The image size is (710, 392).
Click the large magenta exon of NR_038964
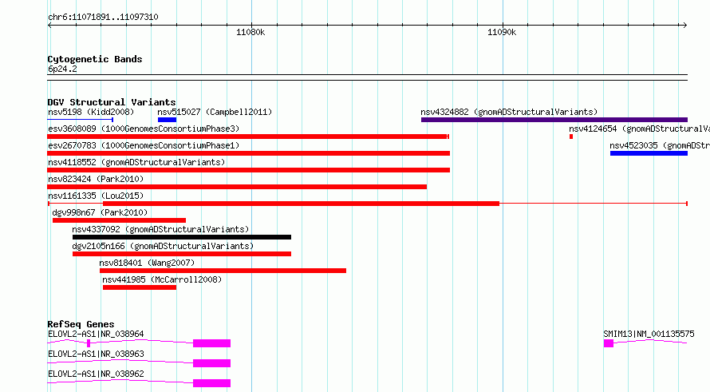[212, 343]
